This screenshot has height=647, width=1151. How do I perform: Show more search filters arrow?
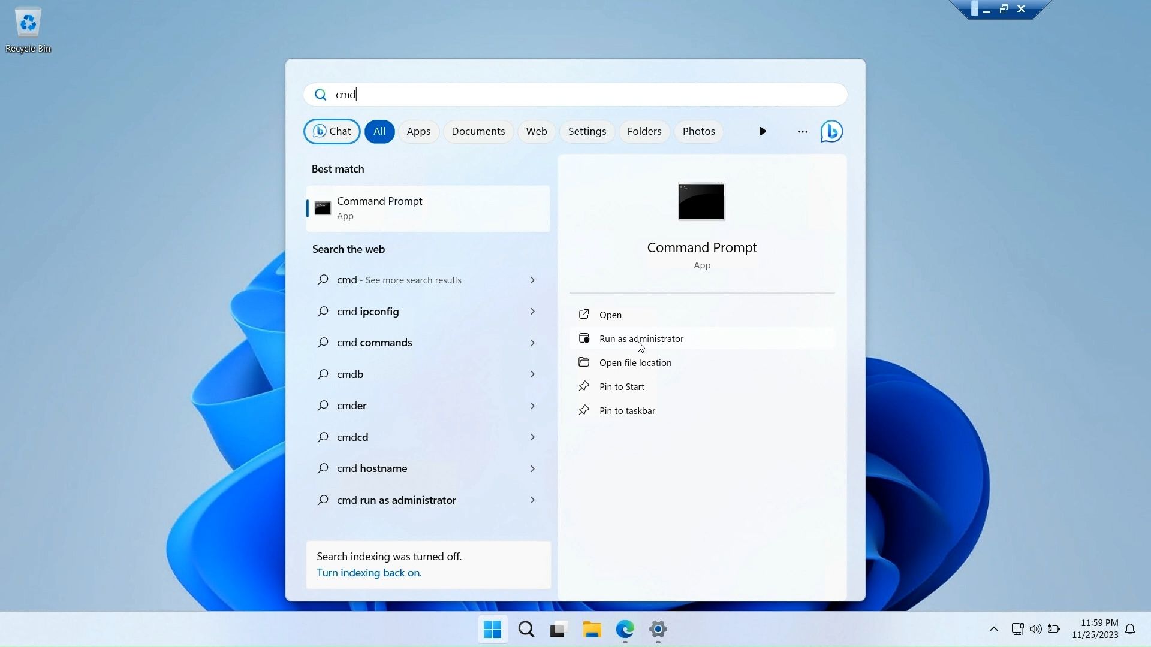pos(762,131)
